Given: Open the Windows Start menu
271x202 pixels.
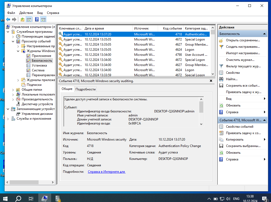Looking at the screenshot, I should pyautogui.click(x=5, y=198).
